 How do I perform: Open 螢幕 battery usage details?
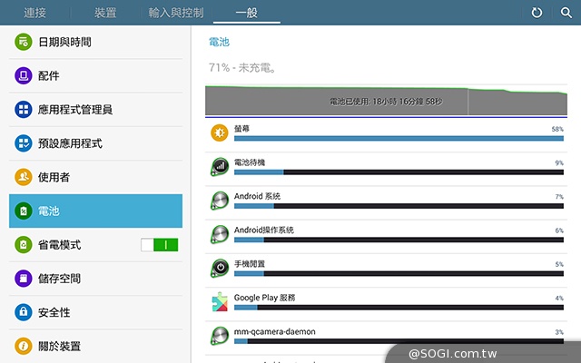[386, 133]
